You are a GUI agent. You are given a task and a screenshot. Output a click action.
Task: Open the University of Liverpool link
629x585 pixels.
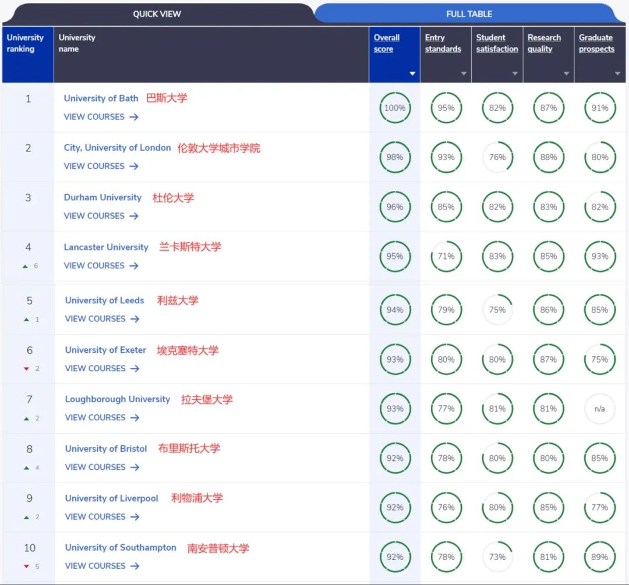pos(111,498)
